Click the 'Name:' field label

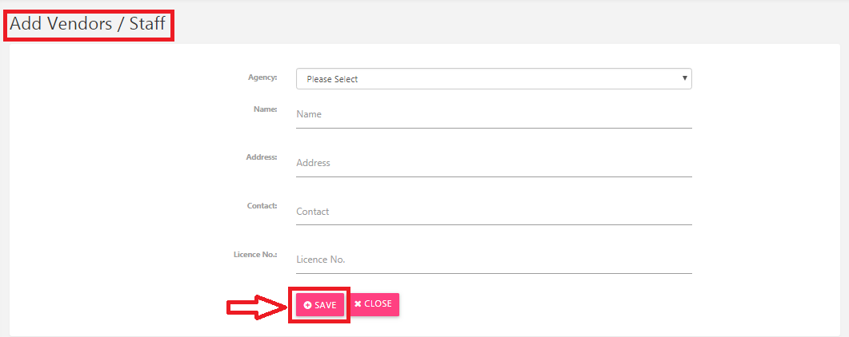[x=266, y=109]
